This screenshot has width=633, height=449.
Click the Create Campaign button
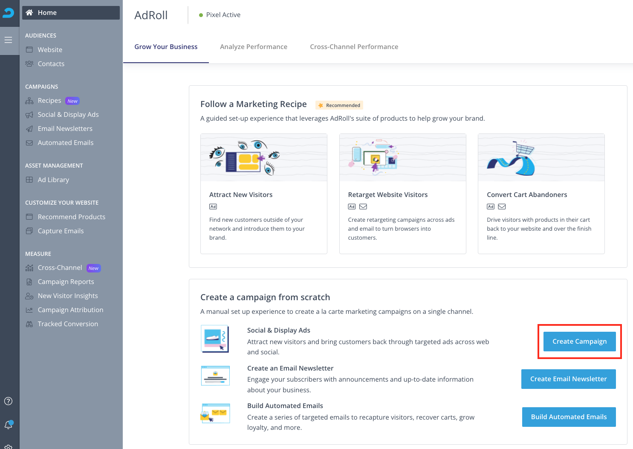click(579, 342)
